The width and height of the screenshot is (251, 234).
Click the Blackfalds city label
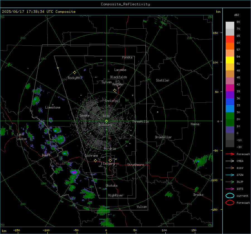coord(119,77)
